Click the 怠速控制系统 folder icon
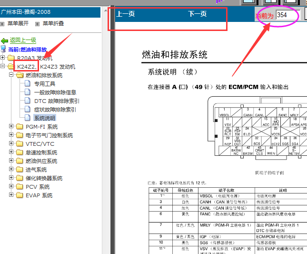This screenshot has height=254, width=307. (20, 152)
